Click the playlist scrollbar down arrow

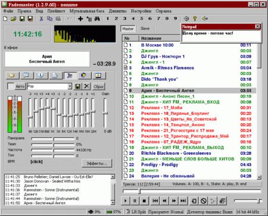click(259, 177)
